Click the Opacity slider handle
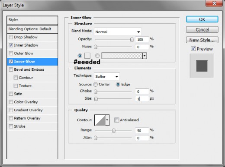The image size is (225, 167). tap(132, 39)
